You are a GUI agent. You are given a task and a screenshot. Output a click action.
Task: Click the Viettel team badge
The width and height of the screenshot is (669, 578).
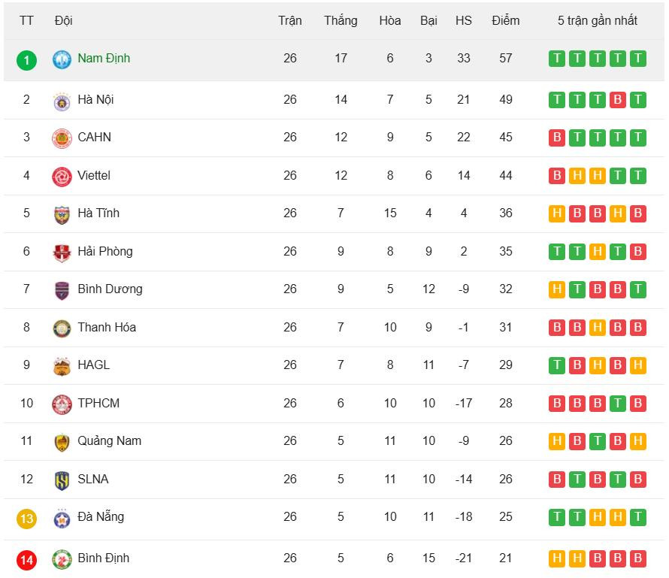click(x=62, y=177)
